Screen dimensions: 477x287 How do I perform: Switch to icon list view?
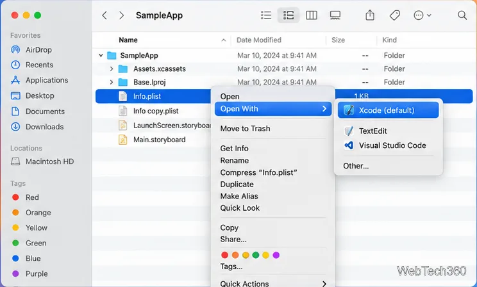click(x=266, y=15)
